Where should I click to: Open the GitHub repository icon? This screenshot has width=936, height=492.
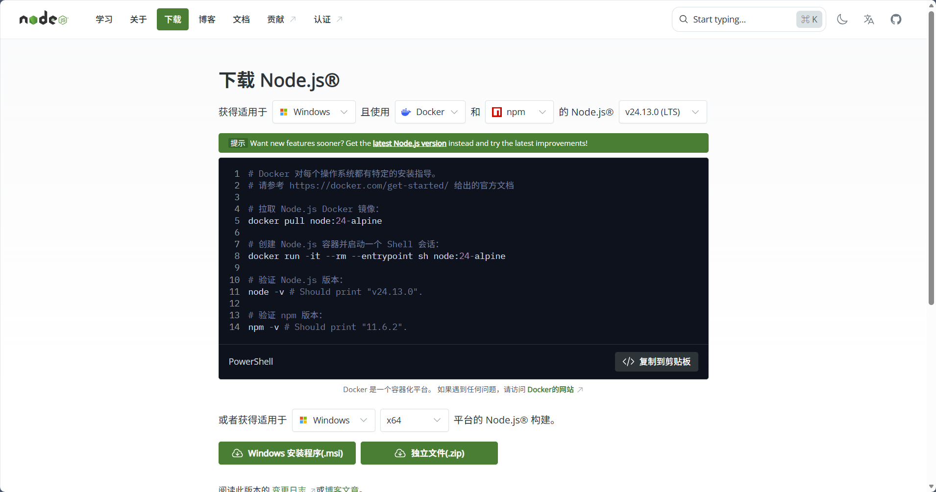tap(896, 20)
